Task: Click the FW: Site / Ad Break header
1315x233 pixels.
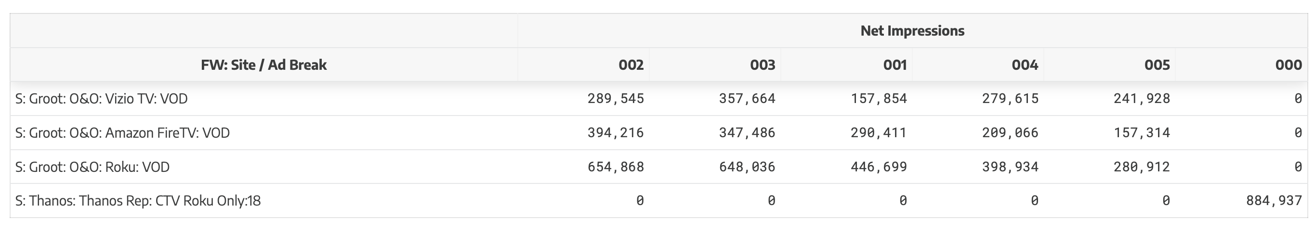Action: pos(264,65)
